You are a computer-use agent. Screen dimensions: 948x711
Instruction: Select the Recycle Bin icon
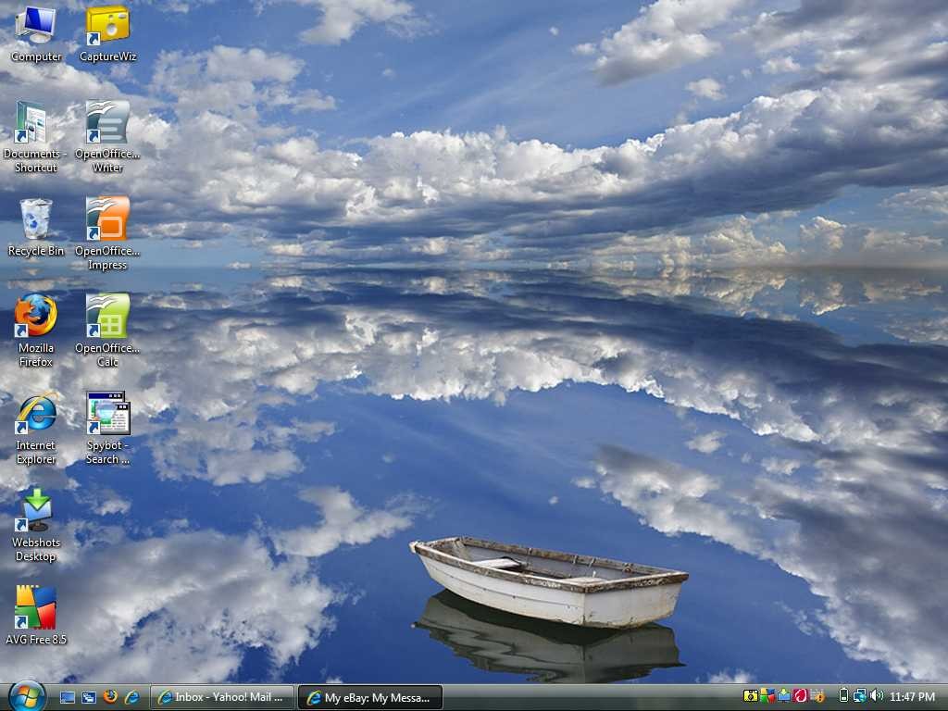coord(36,228)
